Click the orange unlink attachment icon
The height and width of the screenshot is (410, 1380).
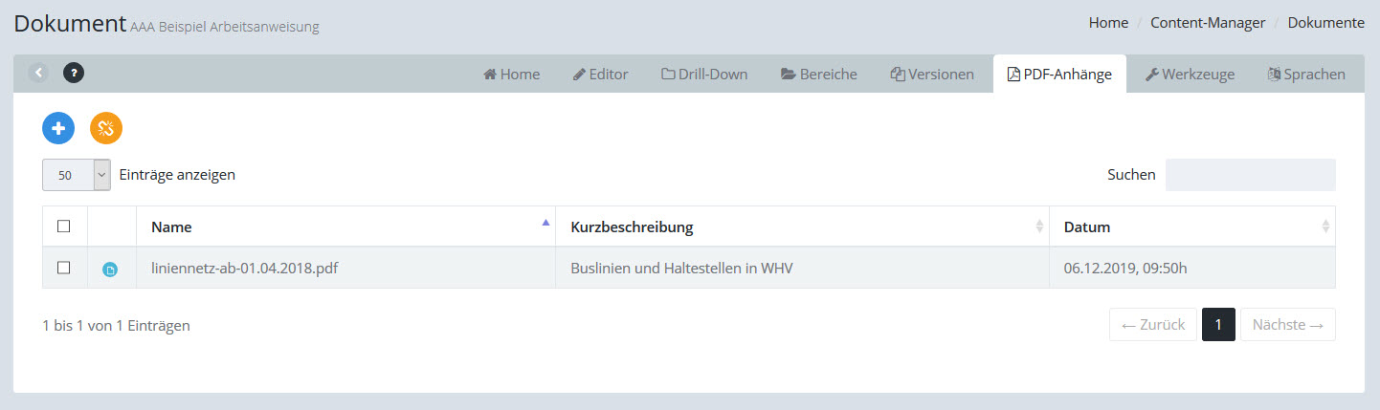(106, 128)
